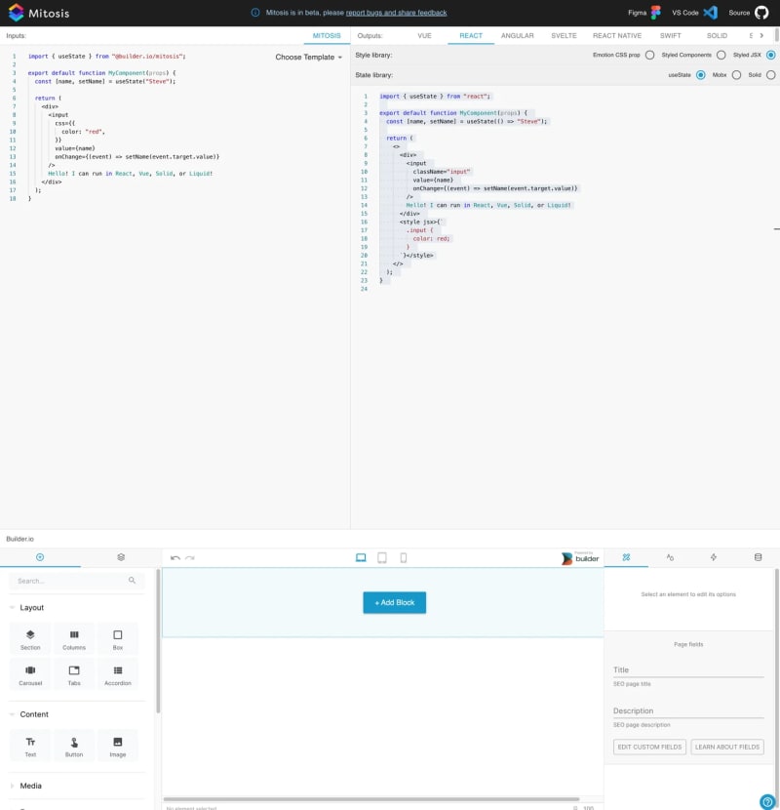Click the canvas horizontal scrollbar
The height and width of the screenshot is (810, 780).
[x=371, y=799]
